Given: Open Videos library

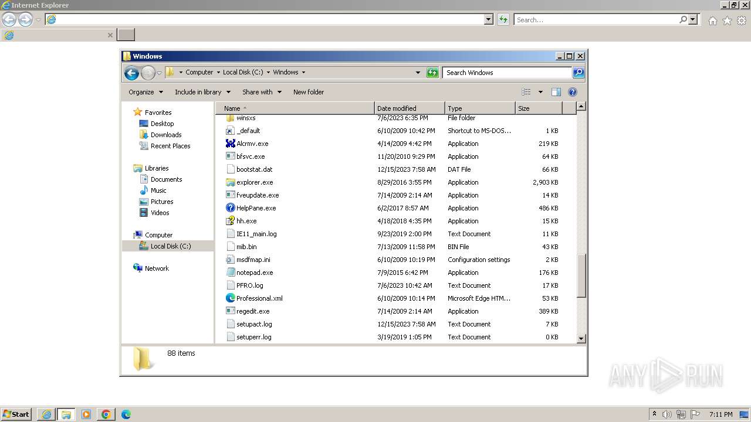Looking at the screenshot, I should tap(154, 213).
